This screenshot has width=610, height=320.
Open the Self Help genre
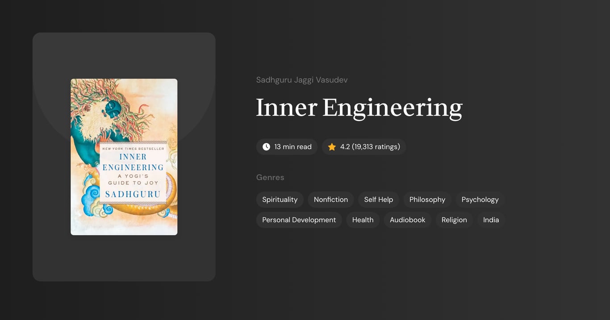[x=378, y=199]
